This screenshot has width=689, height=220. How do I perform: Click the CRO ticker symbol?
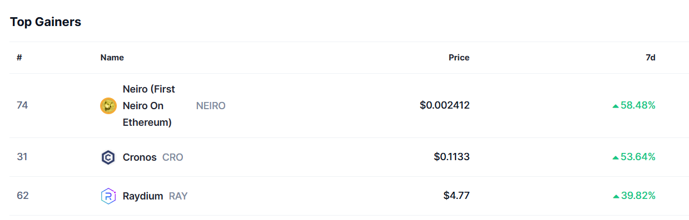(173, 157)
